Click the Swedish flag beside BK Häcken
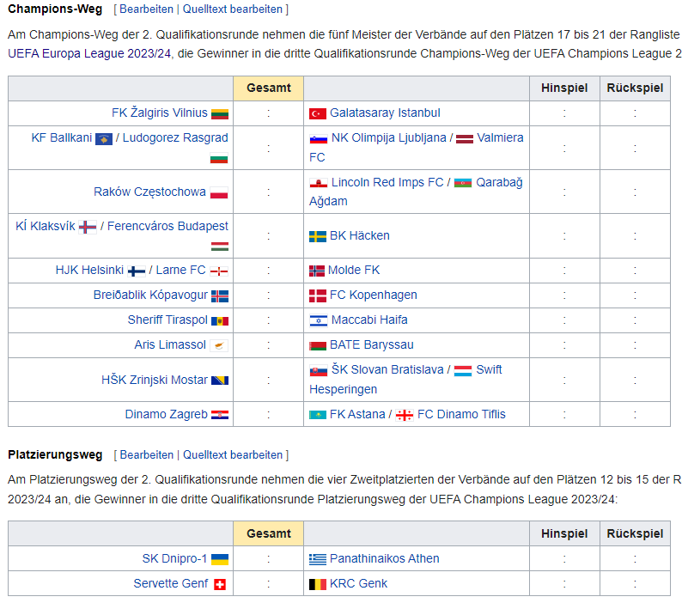This screenshot has height=609, width=682. 318,236
